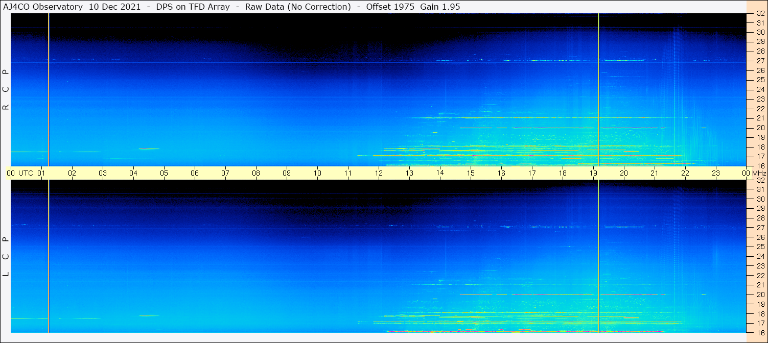
Task: Click the 11 hour label on time axis
Action: pyautogui.click(x=348, y=173)
